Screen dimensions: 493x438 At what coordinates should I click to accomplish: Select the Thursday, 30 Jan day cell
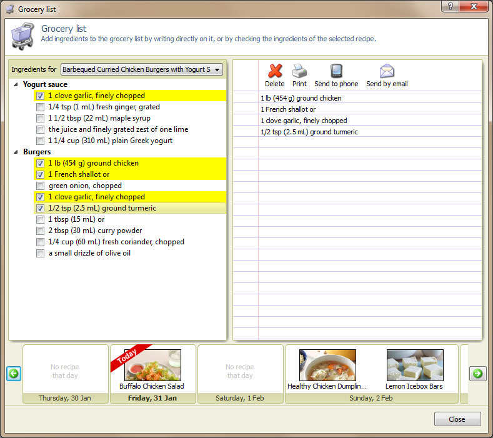coord(66,374)
